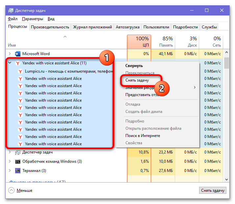This screenshot has height=204, width=235.
Task: Sort by the ЦП column header
Action: (x=139, y=42)
